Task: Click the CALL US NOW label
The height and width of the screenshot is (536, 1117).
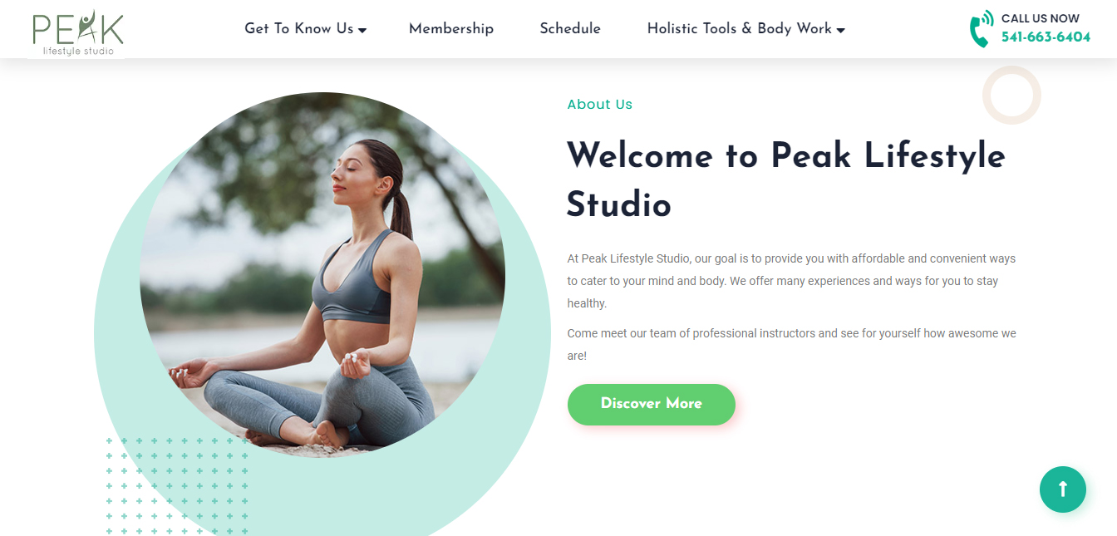Action: pyautogui.click(x=1041, y=18)
